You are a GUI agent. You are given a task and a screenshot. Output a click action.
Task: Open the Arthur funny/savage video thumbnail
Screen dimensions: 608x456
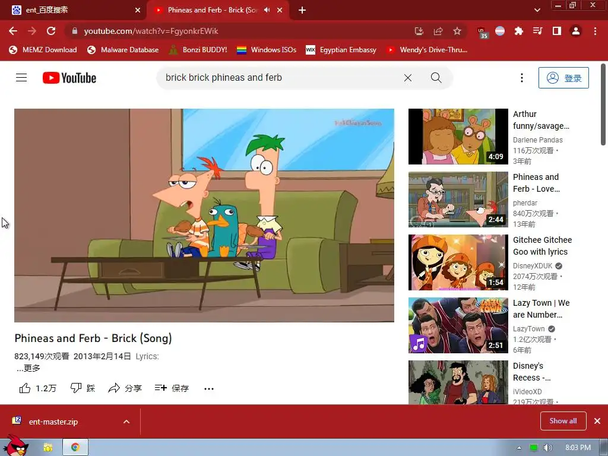pyautogui.click(x=458, y=137)
